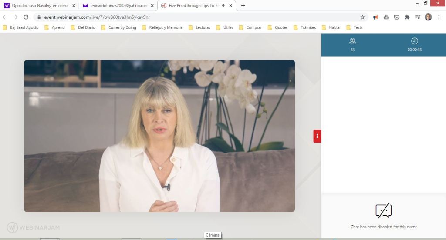Bookmark this page with the star icon
Screen dimensions: 446x240
(362, 17)
